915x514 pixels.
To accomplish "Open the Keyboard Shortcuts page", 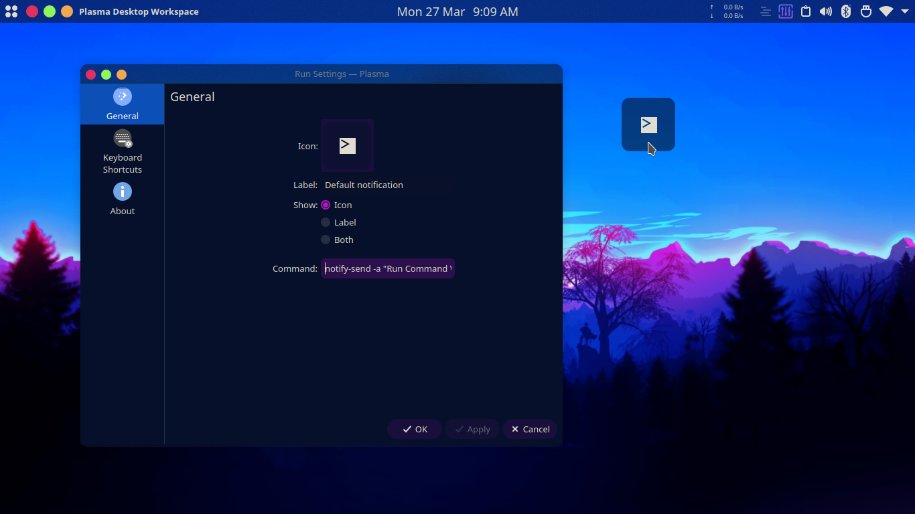I will pos(122,151).
